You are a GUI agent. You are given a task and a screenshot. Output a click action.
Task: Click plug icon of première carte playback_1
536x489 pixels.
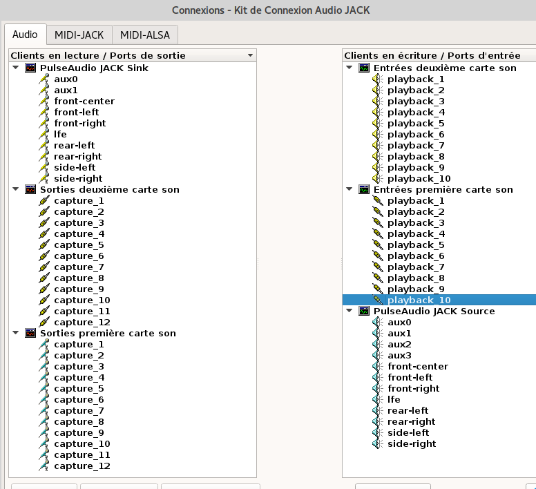click(378, 201)
